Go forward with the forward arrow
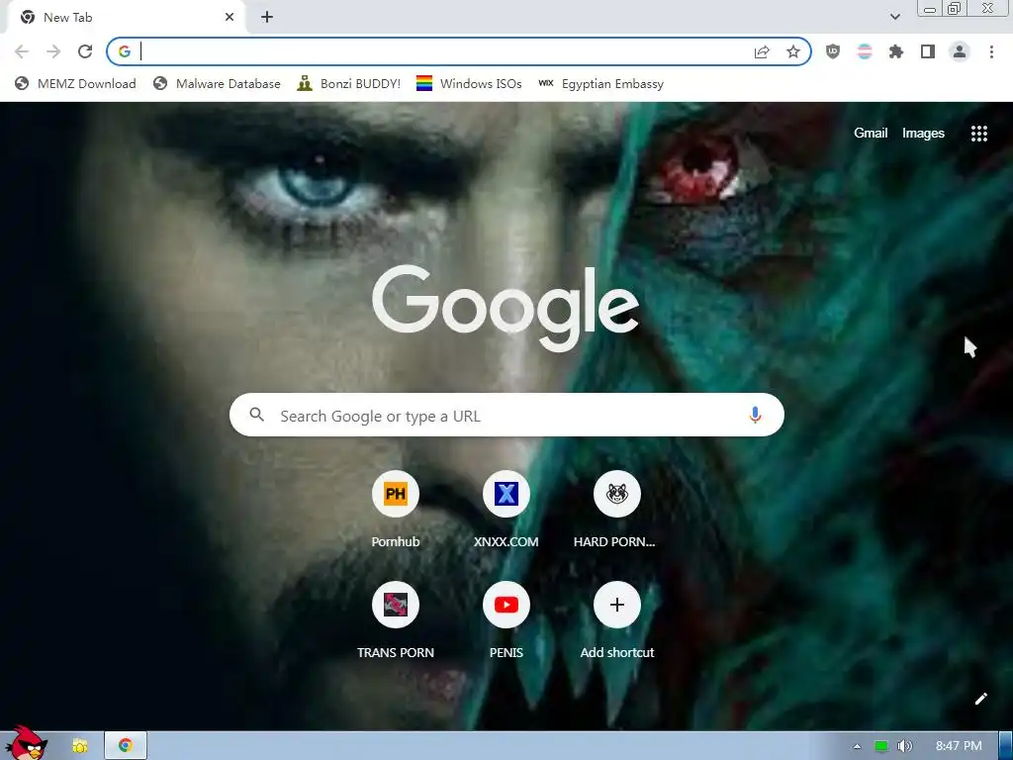 53,51
